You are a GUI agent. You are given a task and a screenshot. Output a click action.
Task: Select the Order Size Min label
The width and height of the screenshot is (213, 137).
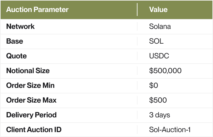(31, 85)
